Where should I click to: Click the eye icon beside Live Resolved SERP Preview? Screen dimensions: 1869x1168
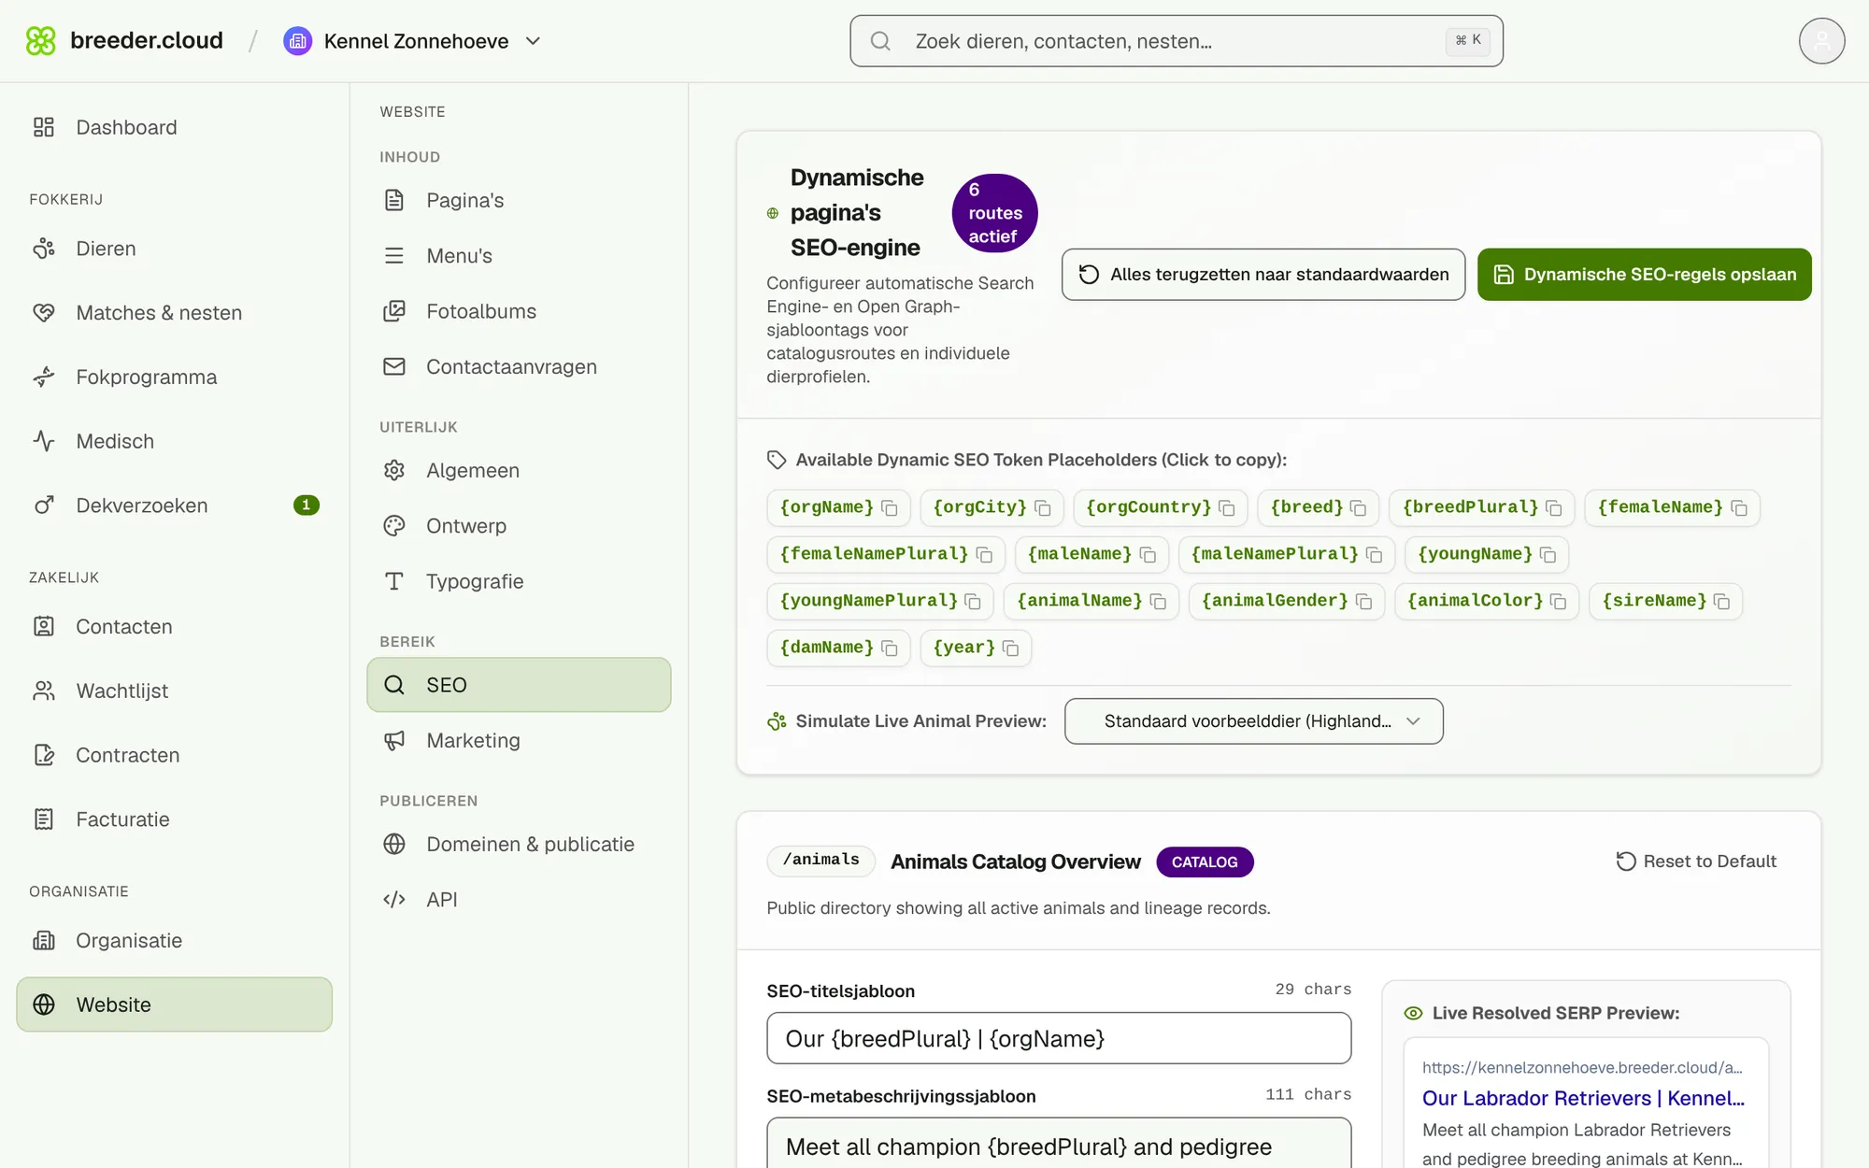tap(1413, 1013)
